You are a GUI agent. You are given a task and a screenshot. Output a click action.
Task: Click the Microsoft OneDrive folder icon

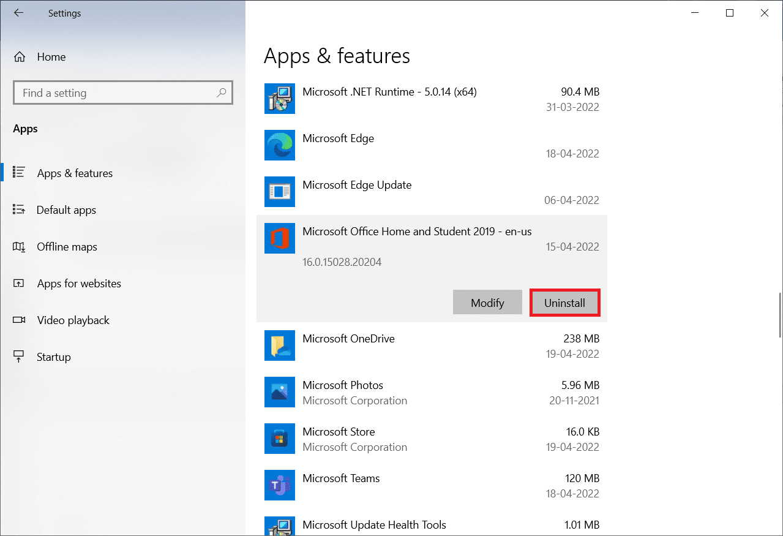[280, 346]
